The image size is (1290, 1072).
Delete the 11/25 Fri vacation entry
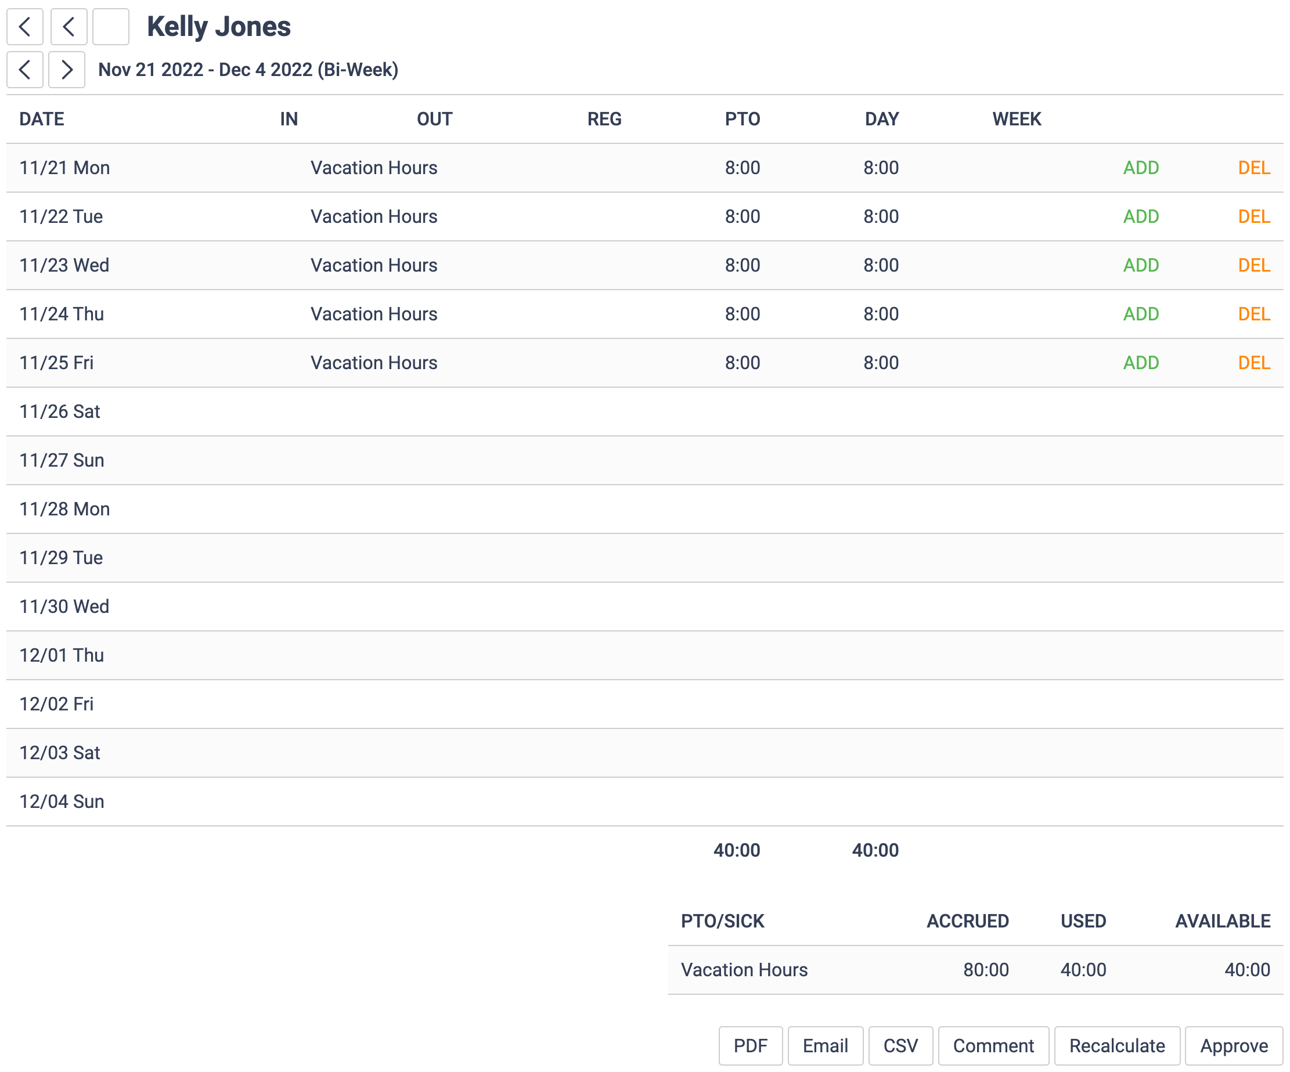pos(1253,363)
